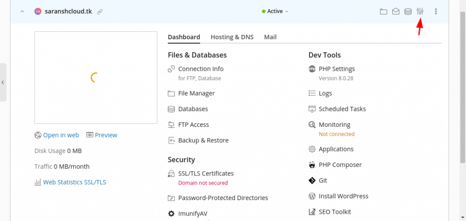Click the folder files icon in header
The height and width of the screenshot is (221, 466).
pyautogui.click(x=383, y=11)
